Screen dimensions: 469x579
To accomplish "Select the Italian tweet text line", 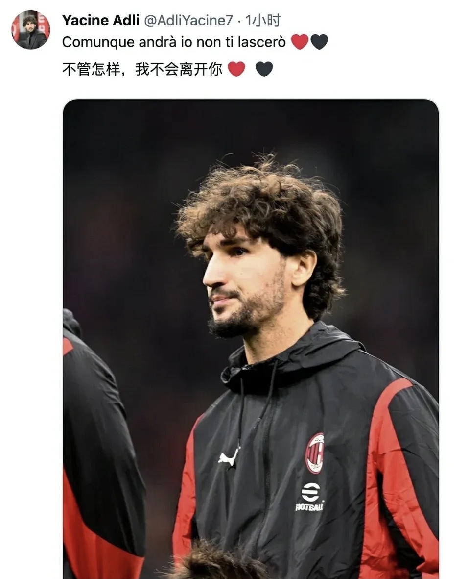I will (x=174, y=42).
